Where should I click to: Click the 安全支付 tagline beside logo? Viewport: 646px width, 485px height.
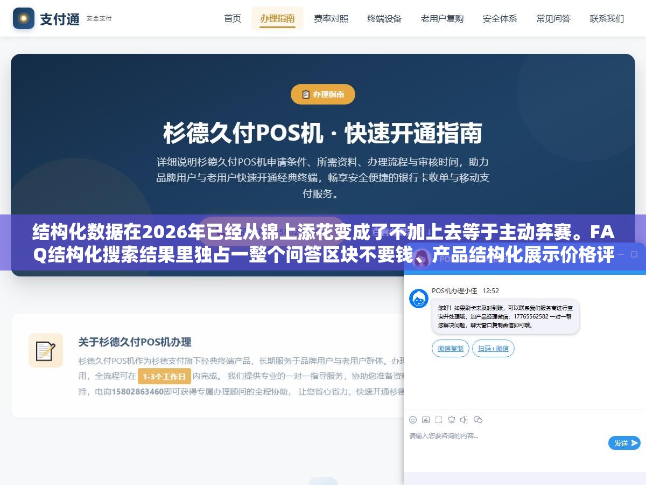coord(99,18)
